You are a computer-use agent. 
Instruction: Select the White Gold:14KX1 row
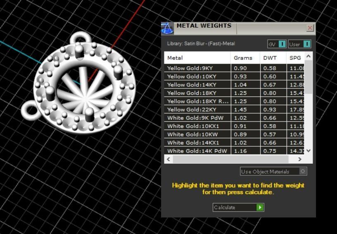pyautogui.click(x=234, y=143)
